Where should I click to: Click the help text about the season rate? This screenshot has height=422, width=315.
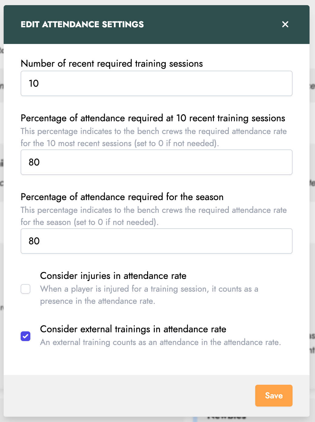coord(153,216)
